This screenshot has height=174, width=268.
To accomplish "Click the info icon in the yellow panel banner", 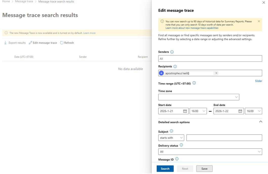I will tap(162, 21).
